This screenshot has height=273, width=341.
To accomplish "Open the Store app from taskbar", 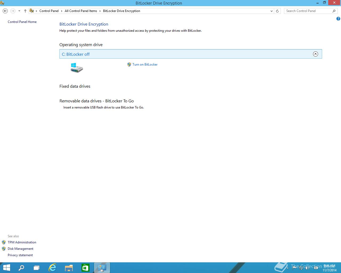I will 86,268.
